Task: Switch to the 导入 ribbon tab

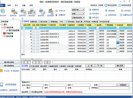Action: point(16,5)
